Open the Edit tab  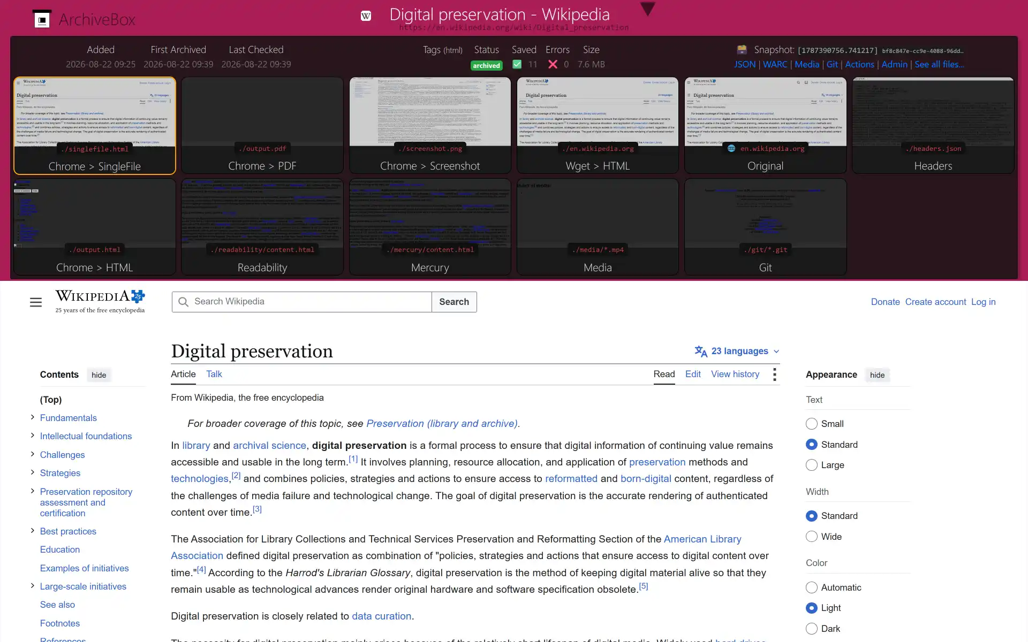click(693, 374)
